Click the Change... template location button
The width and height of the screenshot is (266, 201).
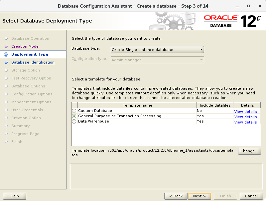click(x=249, y=151)
